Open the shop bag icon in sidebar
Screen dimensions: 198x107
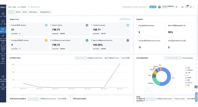tap(3, 14)
